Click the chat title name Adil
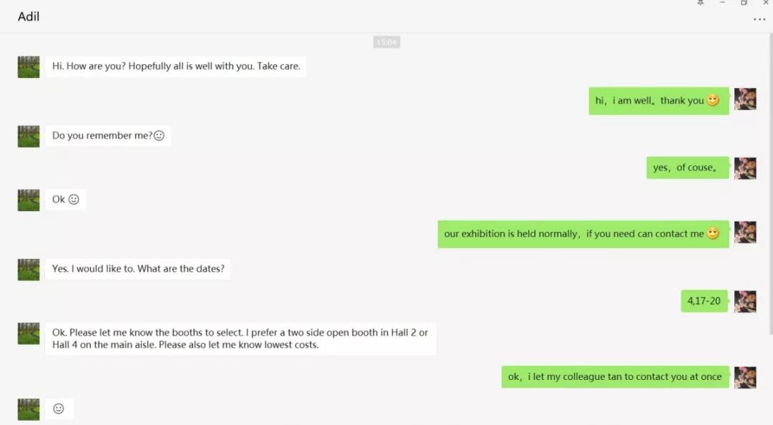773x425 pixels. tap(29, 16)
